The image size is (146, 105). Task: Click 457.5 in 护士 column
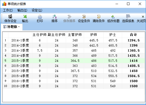pos(113,40)
